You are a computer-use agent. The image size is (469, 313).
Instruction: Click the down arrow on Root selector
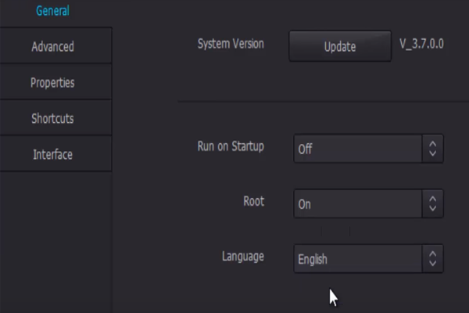433,209
